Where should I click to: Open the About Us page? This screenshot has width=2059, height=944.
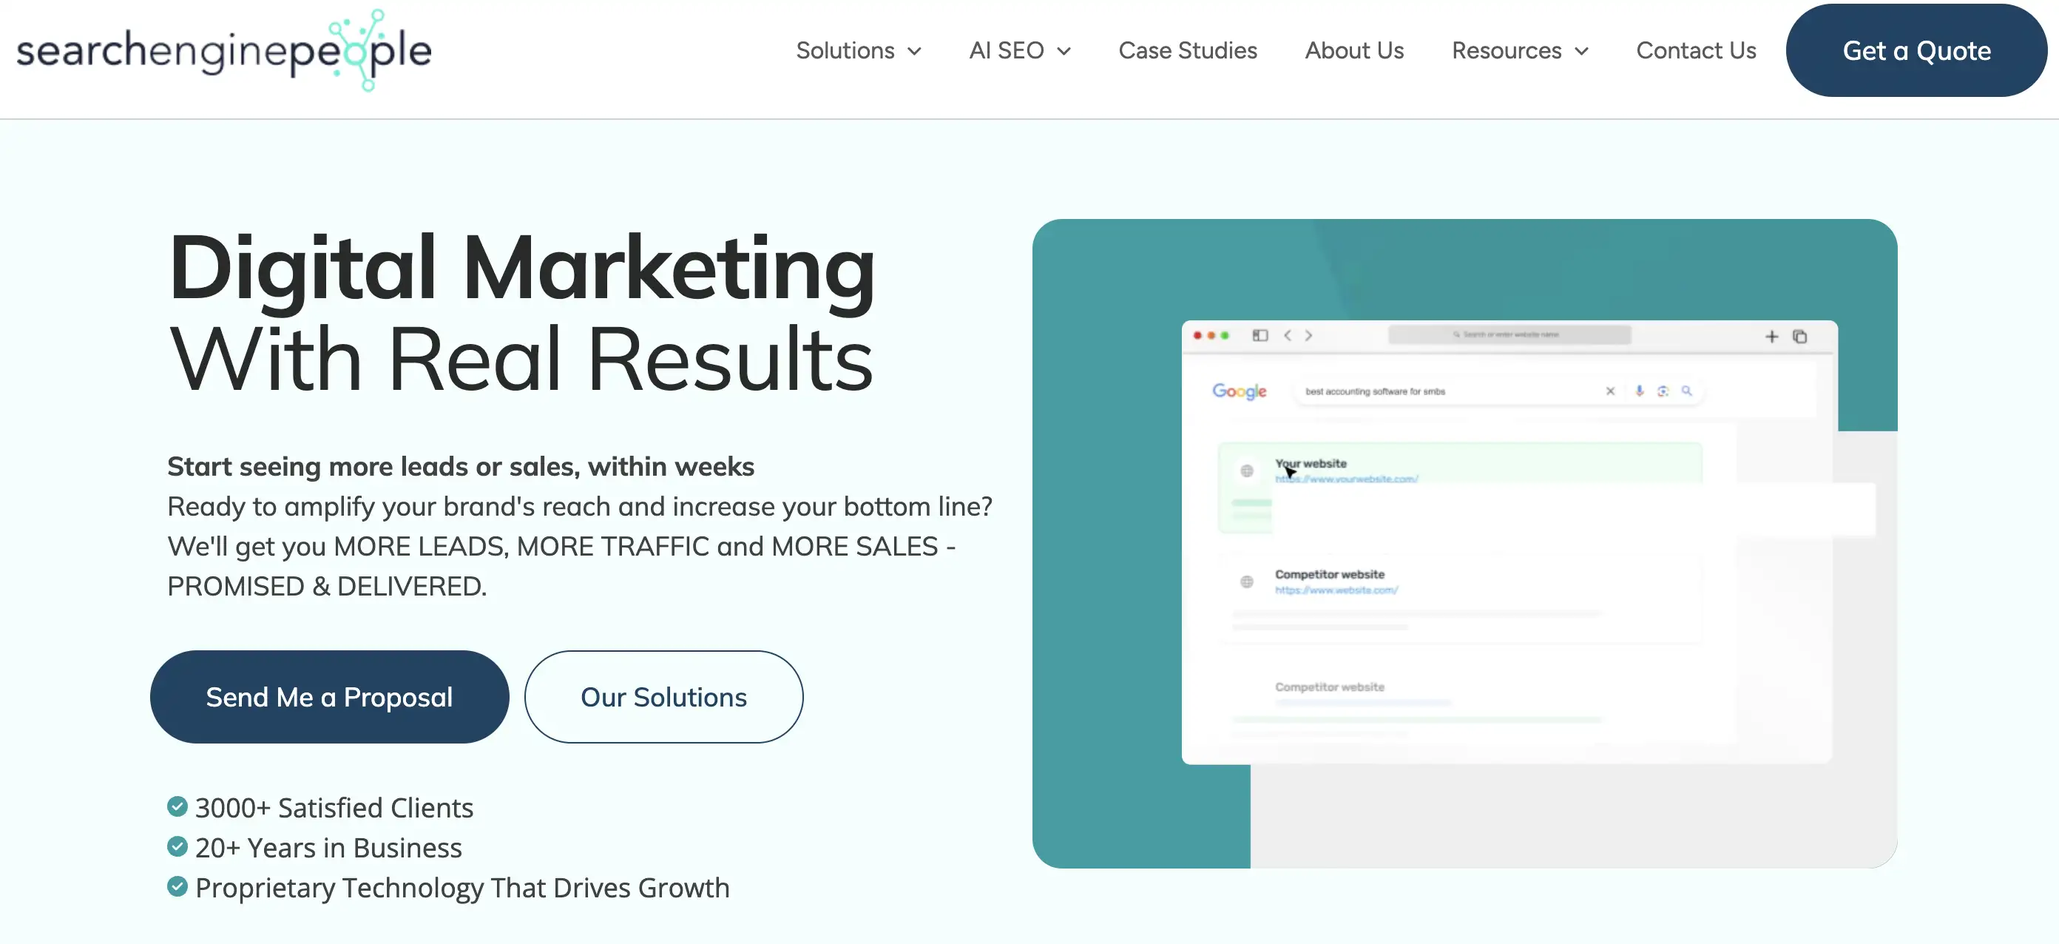tap(1354, 51)
